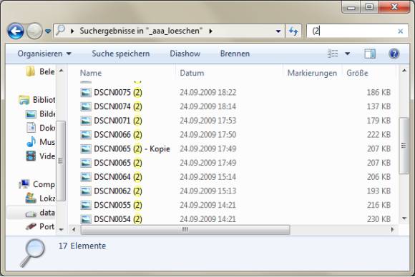Image resolution: width=415 pixels, height=277 pixels.
Task: Click the horizontal scrollbar thumb
Action: click(185, 229)
